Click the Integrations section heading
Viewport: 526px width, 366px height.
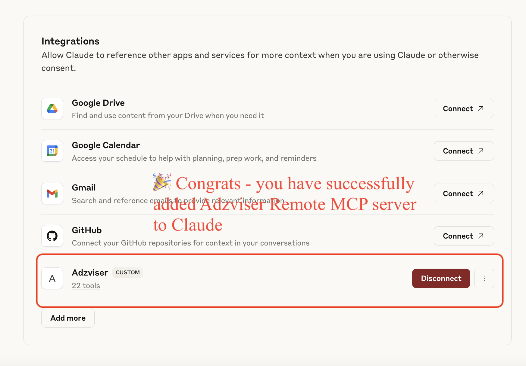70,41
